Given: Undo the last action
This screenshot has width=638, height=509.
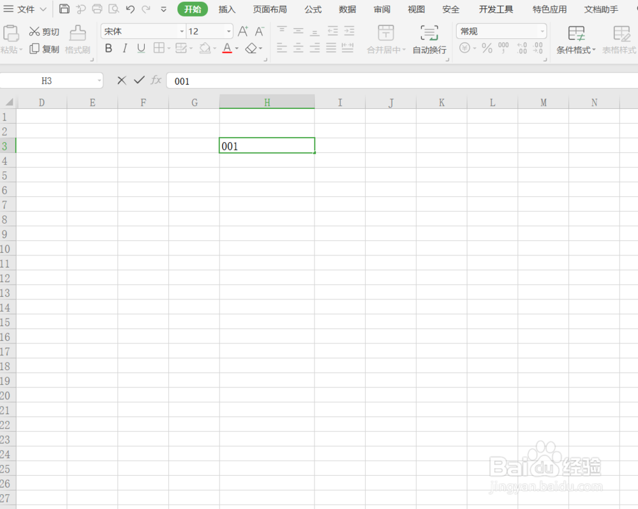Looking at the screenshot, I should (x=130, y=9).
